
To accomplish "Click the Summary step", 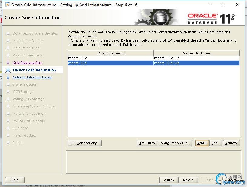I will click(20, 128).
